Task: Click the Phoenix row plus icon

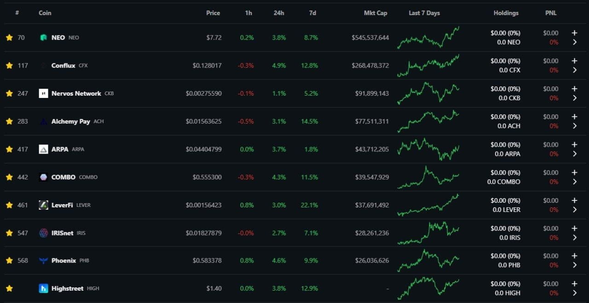Action: [574, 256]
